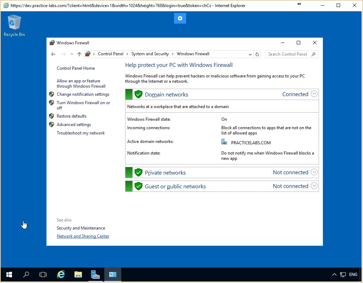
Task: Navigate to Control Panel breadcrumb
Action: point(111,54)
